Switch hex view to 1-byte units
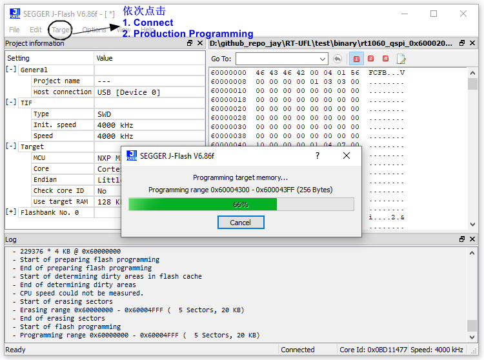The width and height of the screenshot is (484, 360). coord(356,59)
